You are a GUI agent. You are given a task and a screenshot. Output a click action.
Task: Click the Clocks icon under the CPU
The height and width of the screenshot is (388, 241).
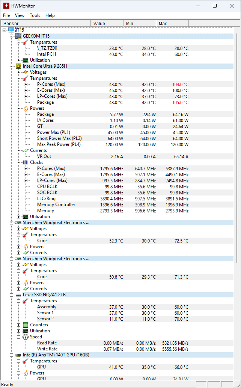(x=25, y=162)
